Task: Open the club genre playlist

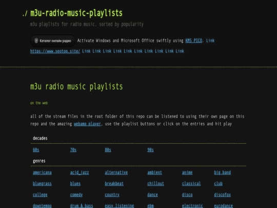Action: click(218, 183)
